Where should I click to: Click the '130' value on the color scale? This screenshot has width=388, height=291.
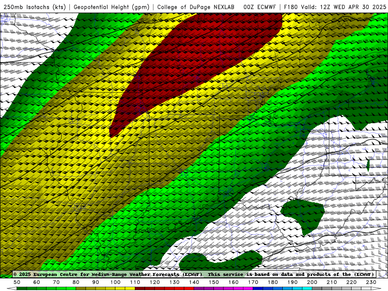[175, 282]
